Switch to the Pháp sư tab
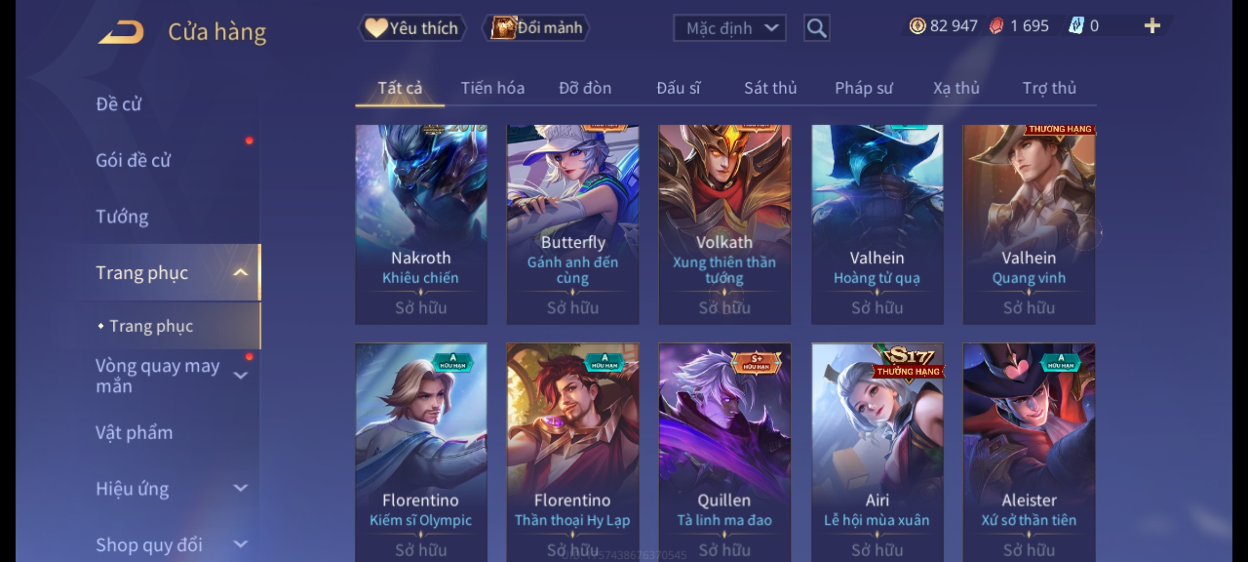Image resolution: width=1248 pixels, height=562 pixels. (863, 88)
